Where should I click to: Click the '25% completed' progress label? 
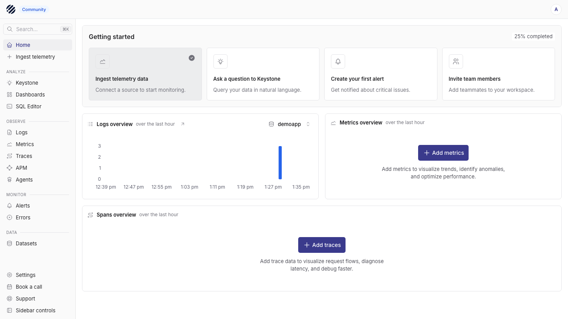tap(533, 36)
